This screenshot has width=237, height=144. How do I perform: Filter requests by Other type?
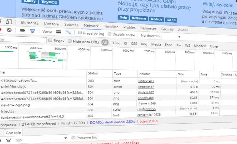coord(214,46)
